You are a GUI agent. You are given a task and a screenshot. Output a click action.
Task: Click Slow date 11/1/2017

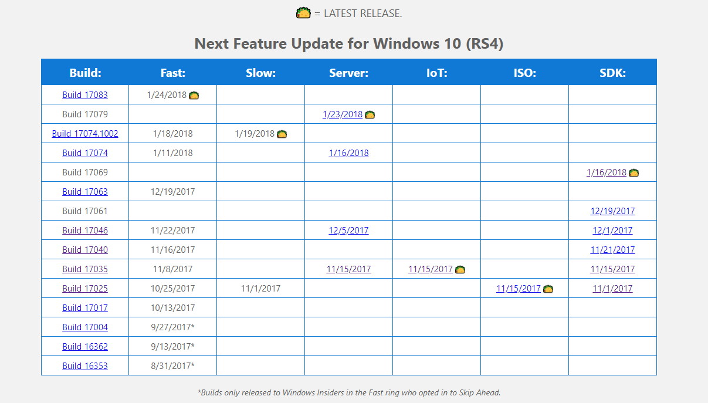pyautogui.click(x=260, y=289)
